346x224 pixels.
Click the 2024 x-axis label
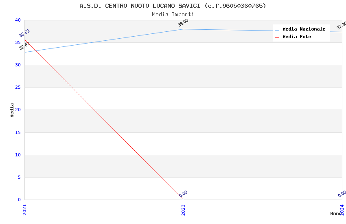(342, 210)
